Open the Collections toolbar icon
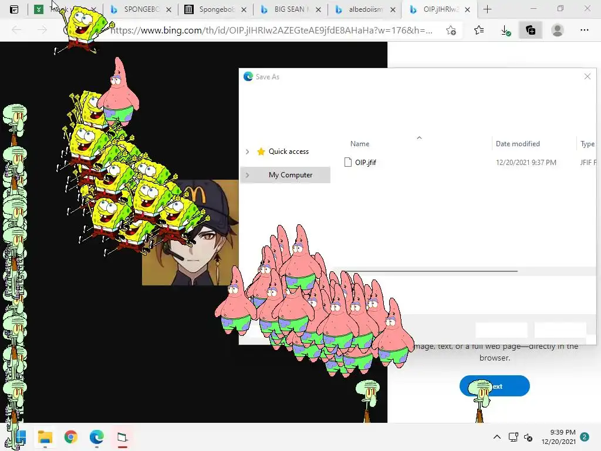The image size is (601, 451). point(531,31)
